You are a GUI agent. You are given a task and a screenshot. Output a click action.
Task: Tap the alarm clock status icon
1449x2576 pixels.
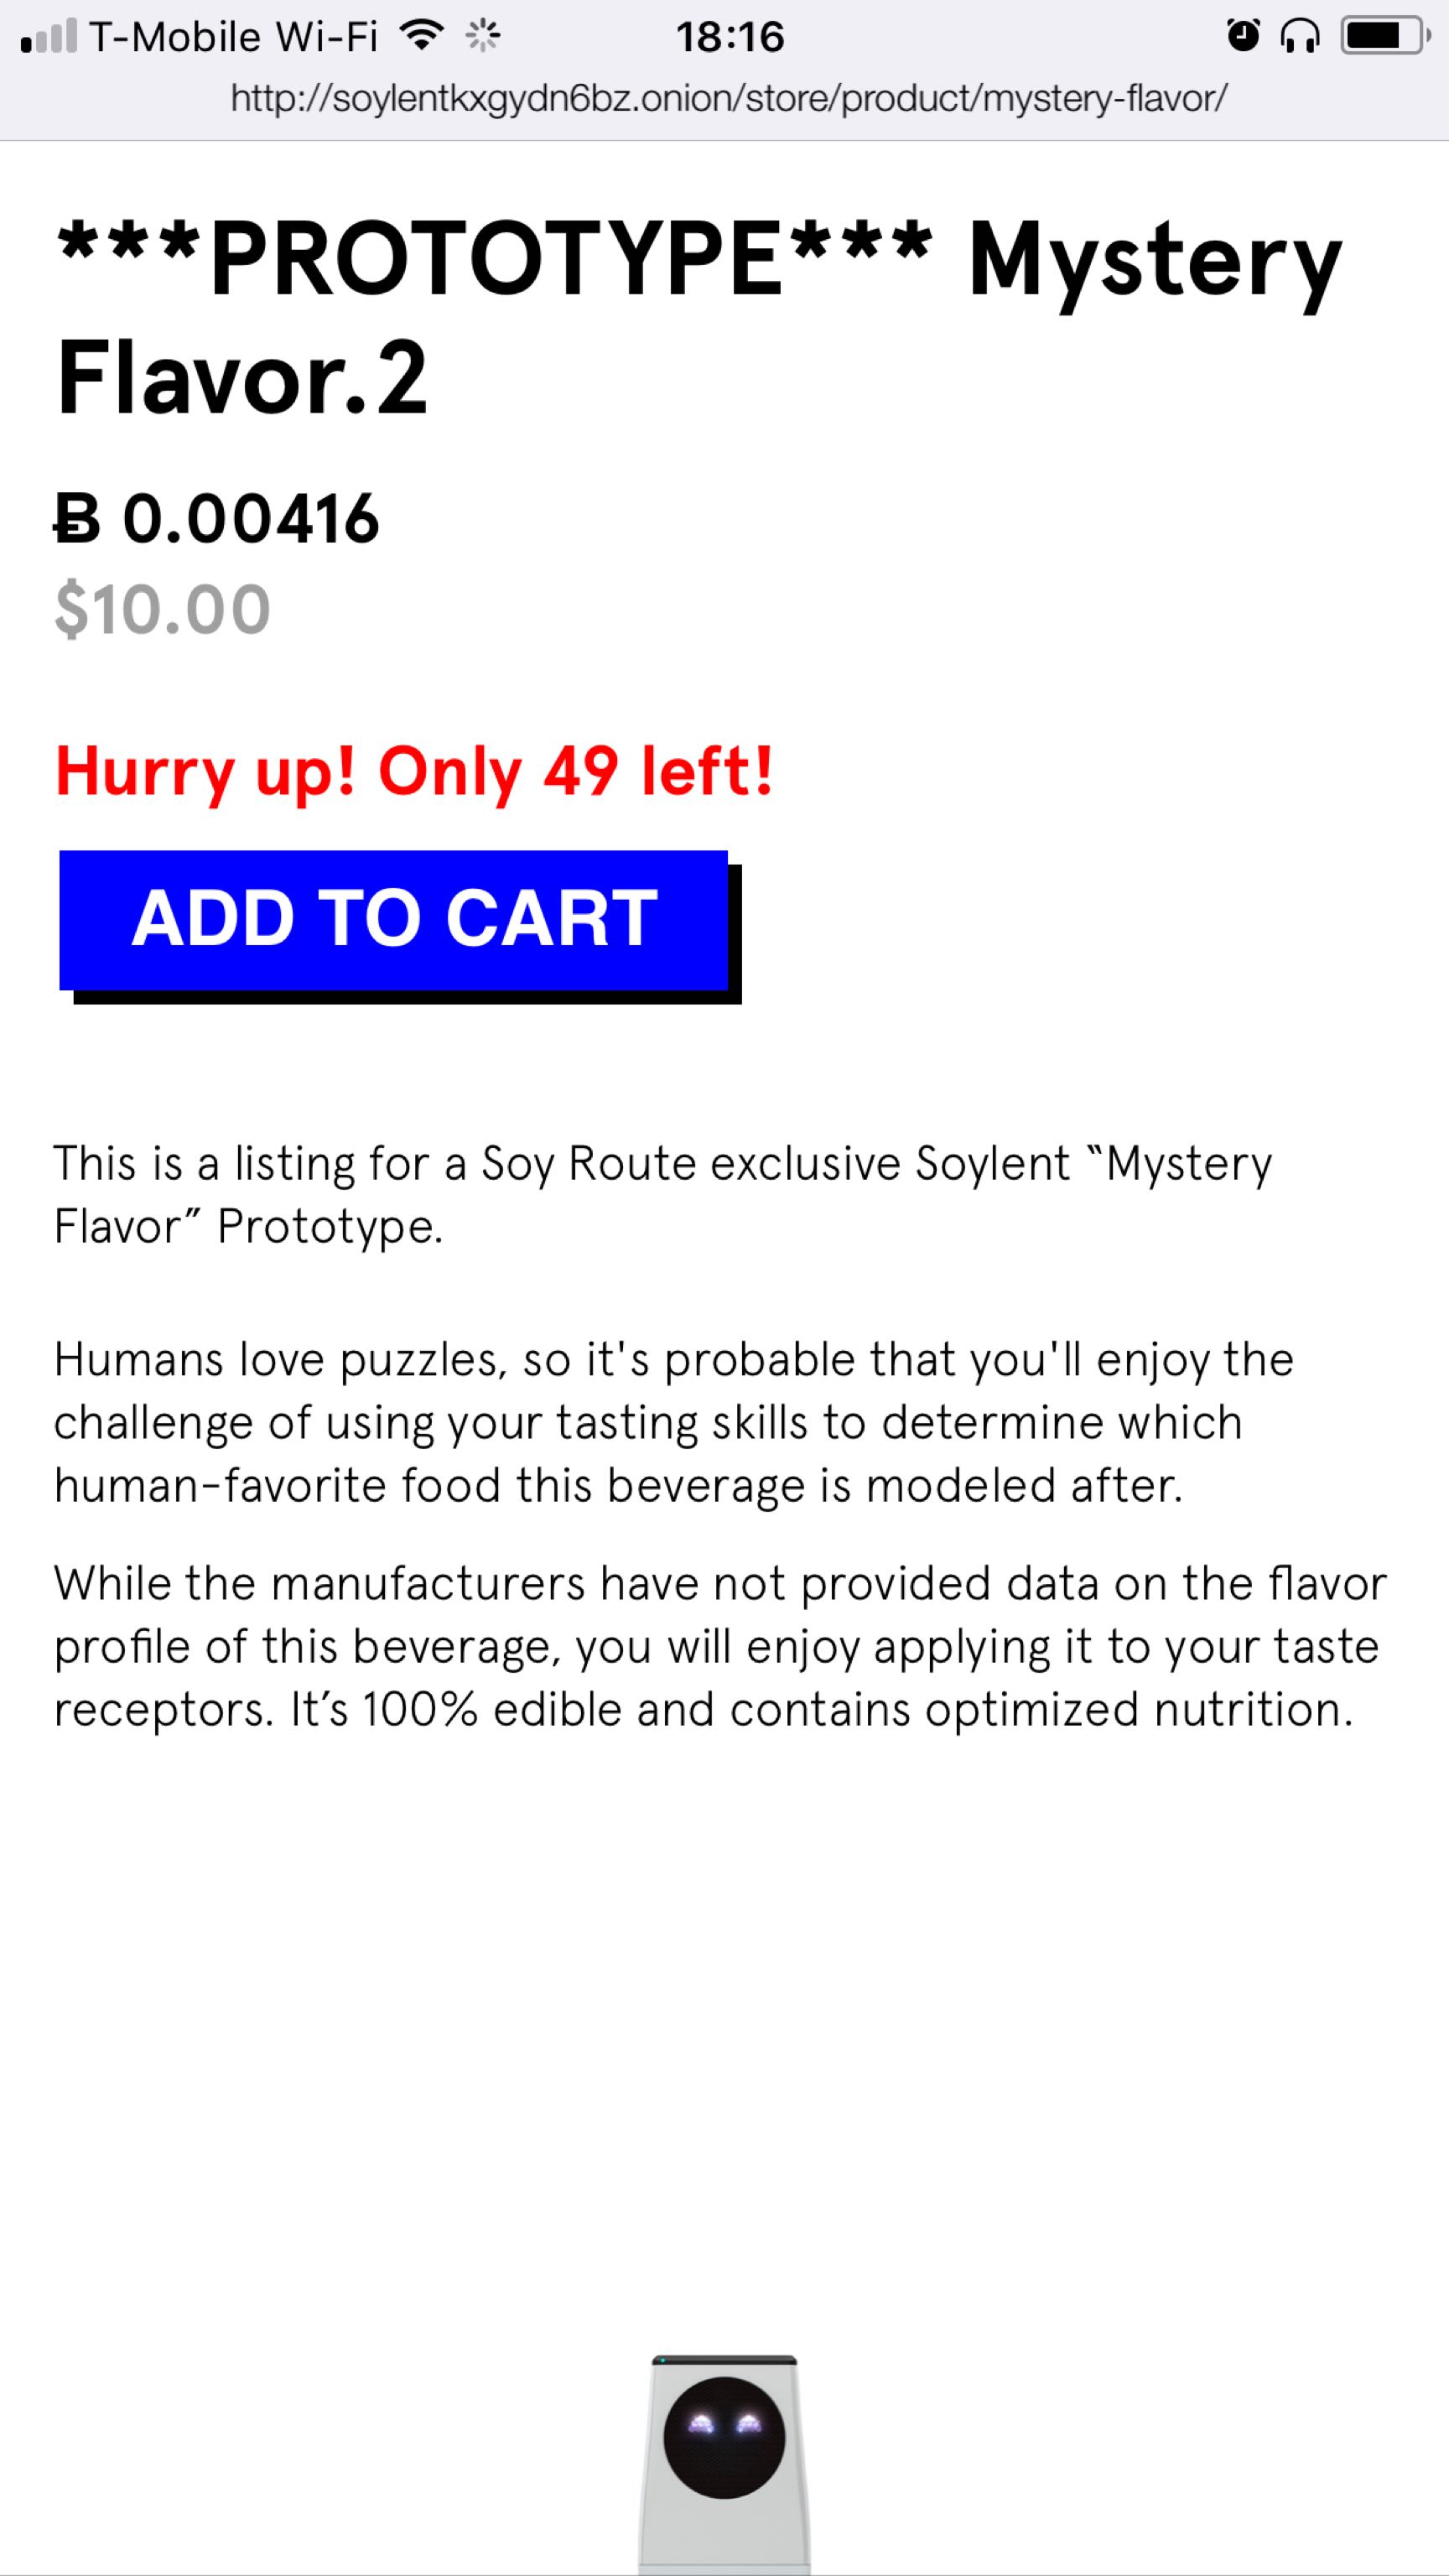click(1243, 37)
